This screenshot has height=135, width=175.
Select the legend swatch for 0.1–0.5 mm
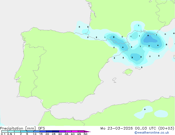tap(5, 131)
